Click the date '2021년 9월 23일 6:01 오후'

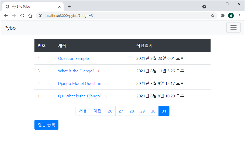(x=160, y=58)
